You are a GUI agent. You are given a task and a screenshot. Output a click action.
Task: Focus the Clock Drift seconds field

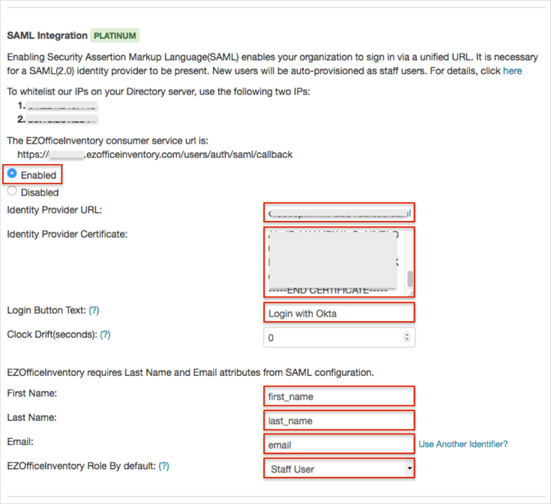pyautogui.click(x=334, y=338)
